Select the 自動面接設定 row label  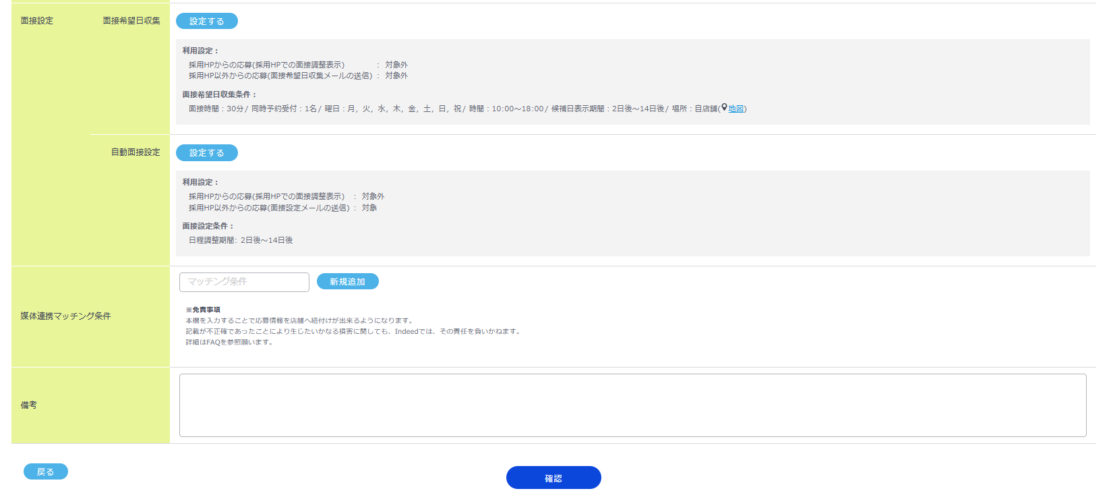coord(136,152)
